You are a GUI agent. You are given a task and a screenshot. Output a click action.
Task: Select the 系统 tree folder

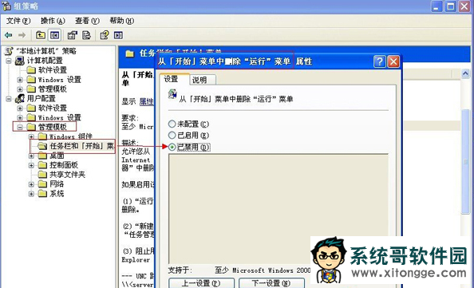(x=51, y=194)
